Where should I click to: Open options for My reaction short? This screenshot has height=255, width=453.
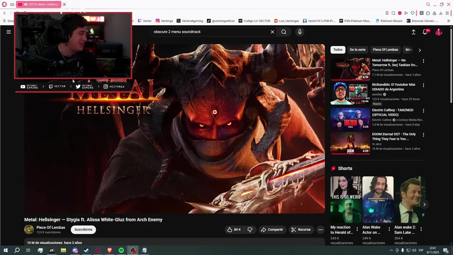pyautogui.click(x=357, y=229)
